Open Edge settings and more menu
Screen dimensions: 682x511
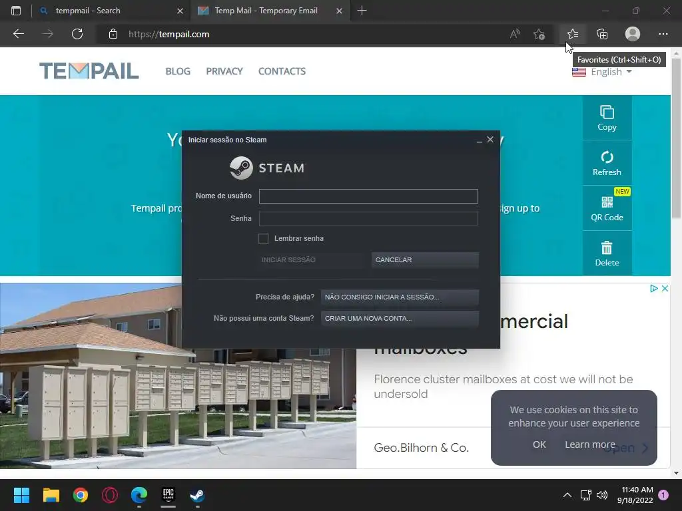tap(663, 34)
